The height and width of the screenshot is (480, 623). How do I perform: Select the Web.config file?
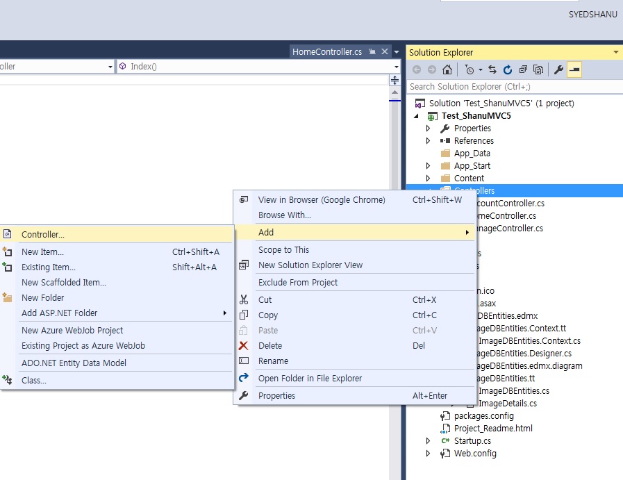(x=475, y=454)
